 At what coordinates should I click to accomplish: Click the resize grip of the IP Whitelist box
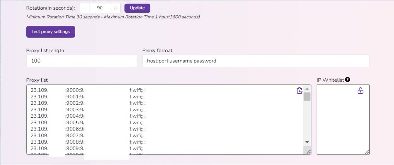[367, 152]
